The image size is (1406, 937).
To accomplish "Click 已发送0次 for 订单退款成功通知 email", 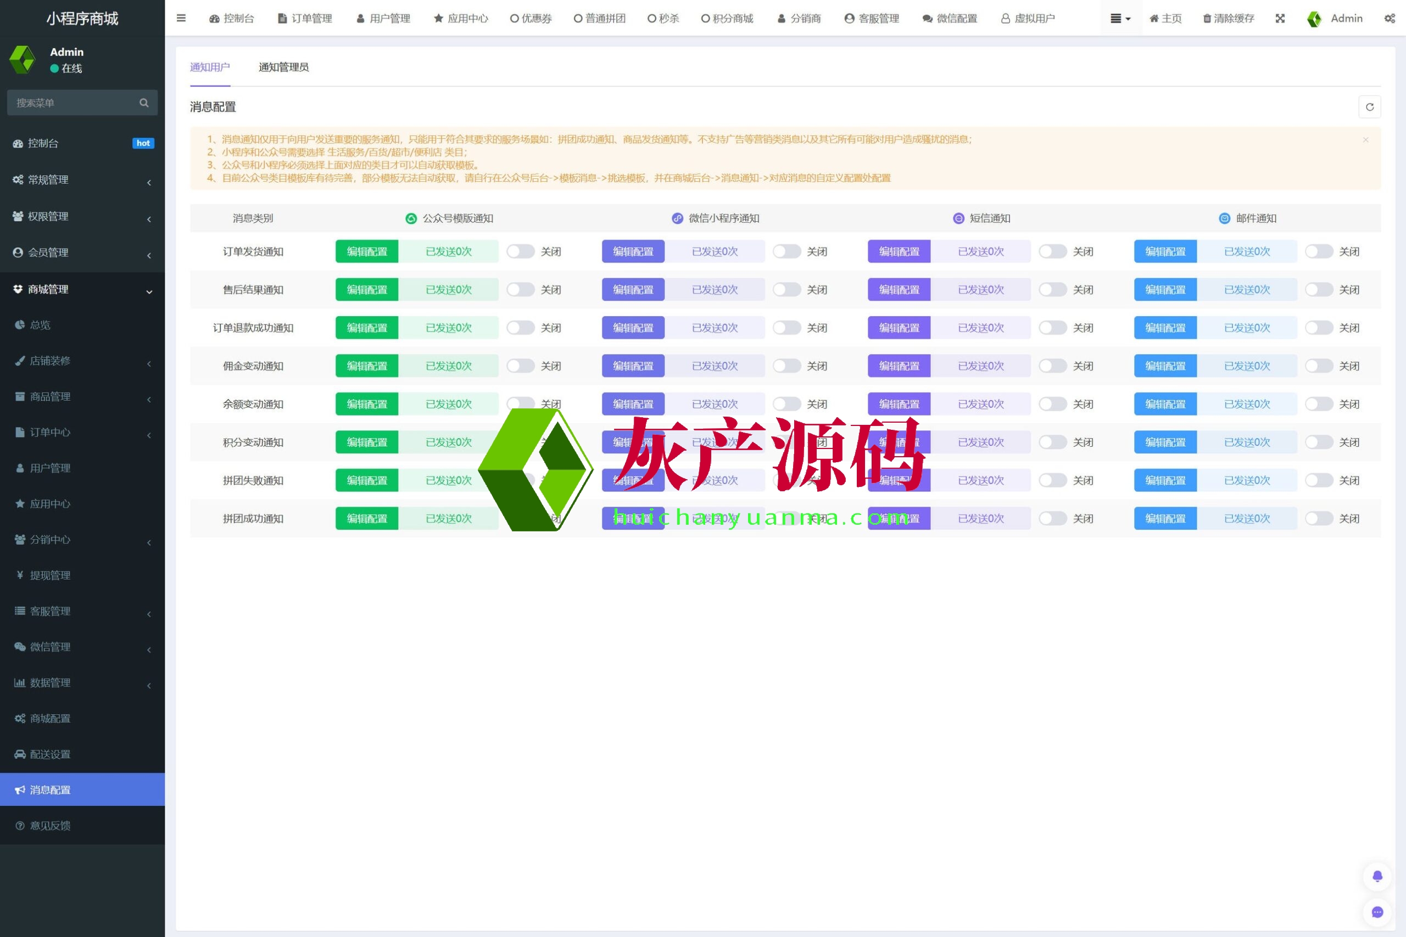I will pos(1246,328).
